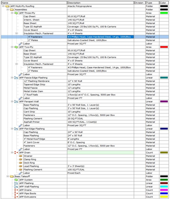Select the 2" Plates row under APP Two-Ply
Image resolution: width=170 pixels, height=199 pixels.
[85, 71]
